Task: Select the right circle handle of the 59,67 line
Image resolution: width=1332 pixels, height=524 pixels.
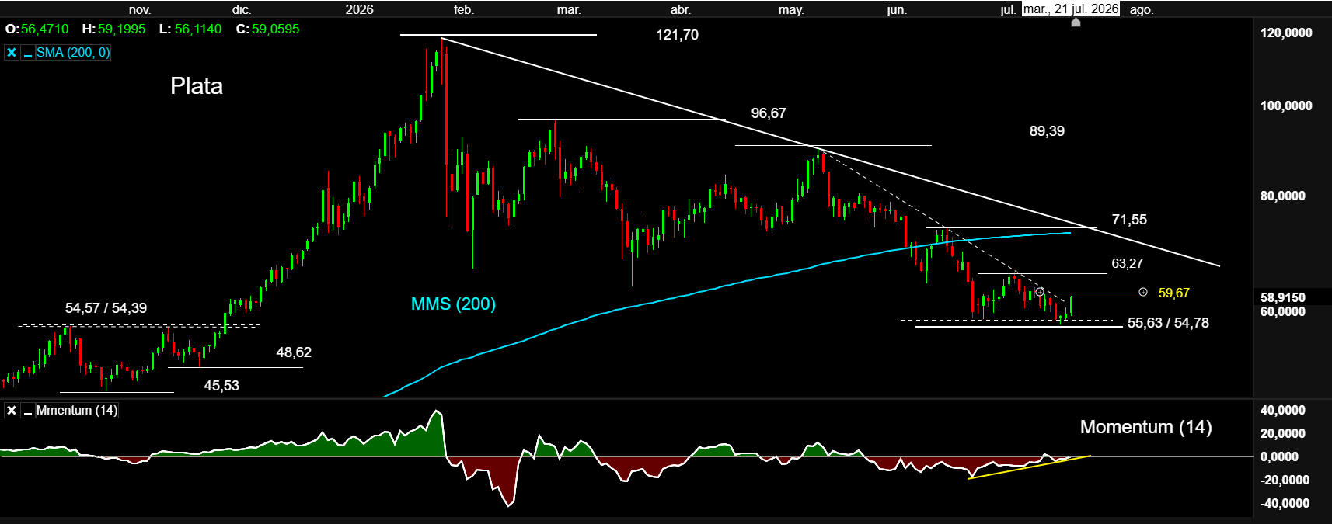Action: tap(1143, 292)
